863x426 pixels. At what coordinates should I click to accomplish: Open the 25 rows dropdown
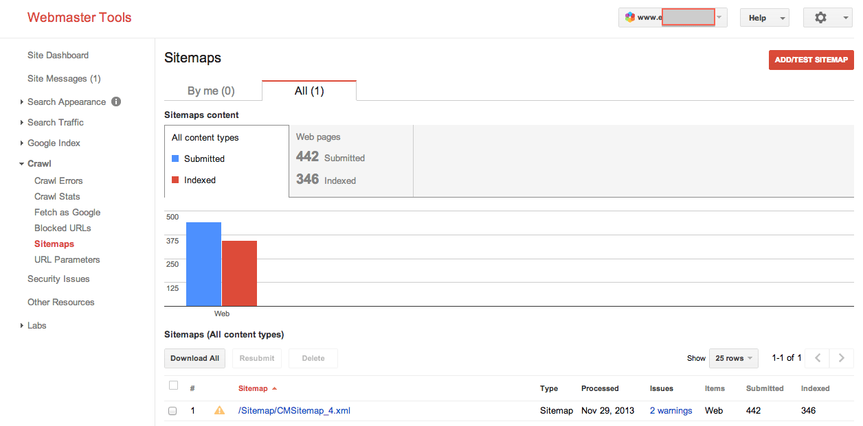click(x=733, y=358)
